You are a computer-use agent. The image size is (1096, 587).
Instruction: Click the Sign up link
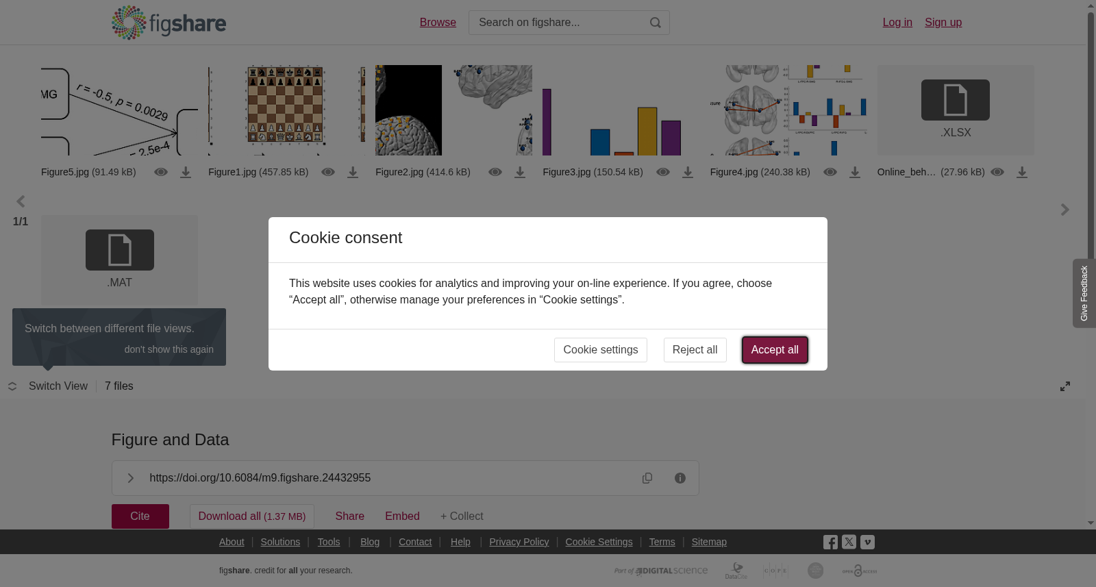click(943, 23)
